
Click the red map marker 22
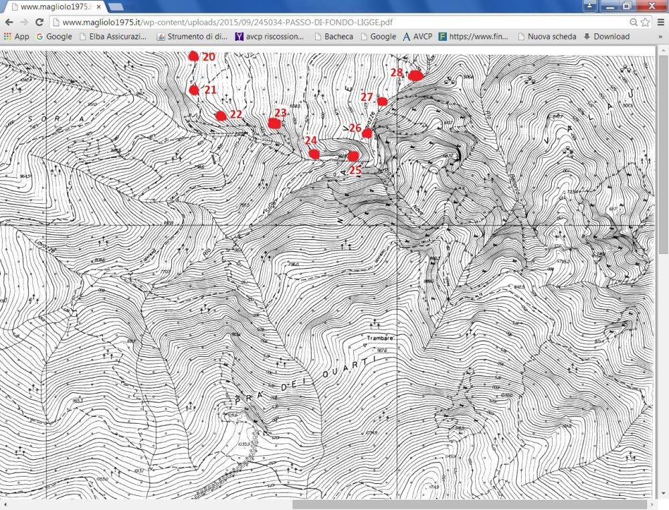click(x=221, y=116)
